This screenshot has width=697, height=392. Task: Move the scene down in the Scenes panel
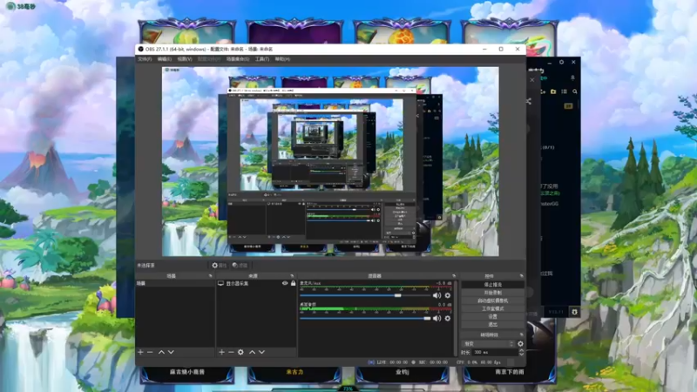pos(171,352)
